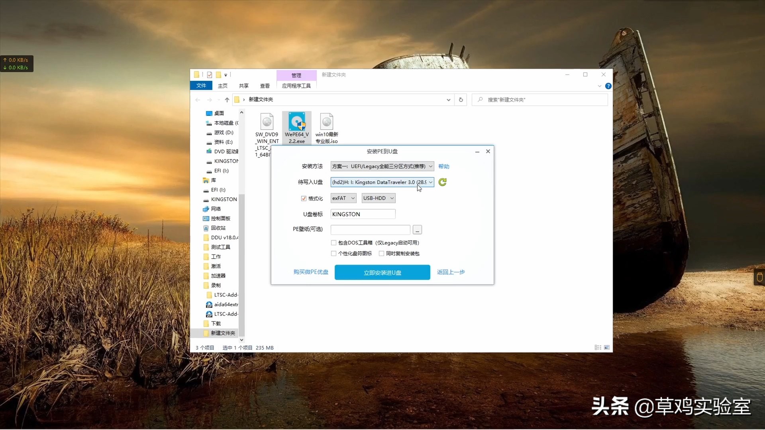Switch to details view in status bar
The width and height of the screenshot is (765, 430).
coord(597,347)
